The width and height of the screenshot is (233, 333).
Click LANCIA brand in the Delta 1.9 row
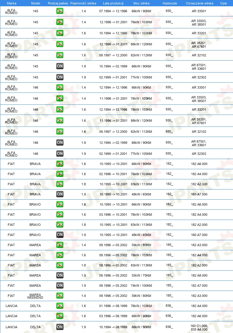click(x=11, y=327)
